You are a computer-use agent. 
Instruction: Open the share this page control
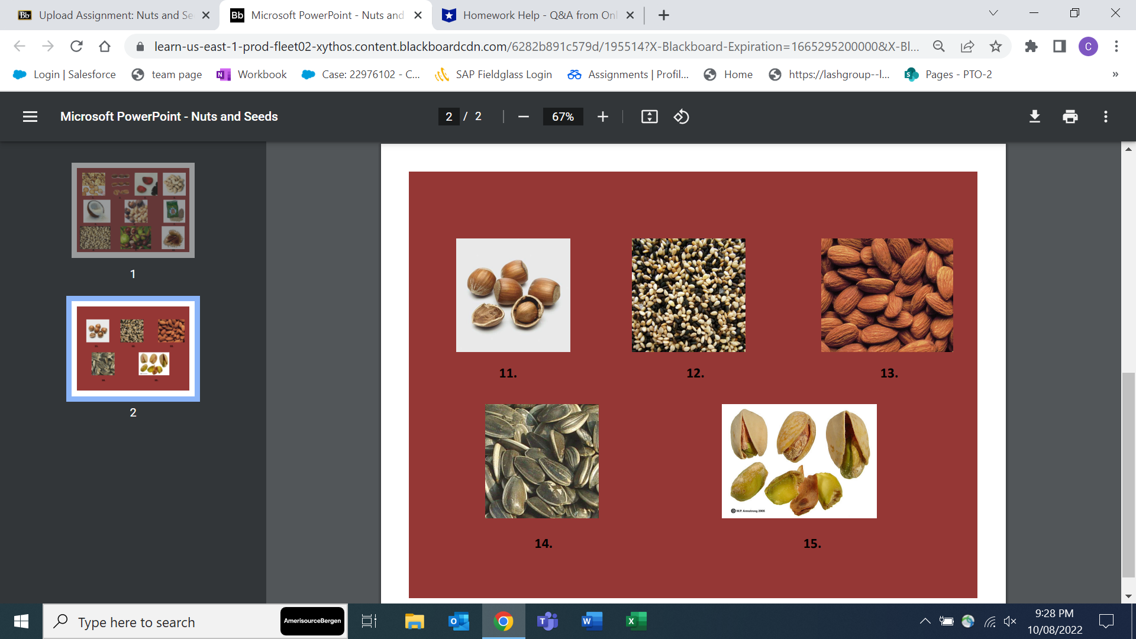point(967,46)
